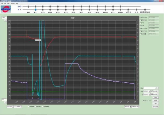Select the history row BCF5 node
The height and width of the screenshot is (115, 164).
click(x=66, y=10)
